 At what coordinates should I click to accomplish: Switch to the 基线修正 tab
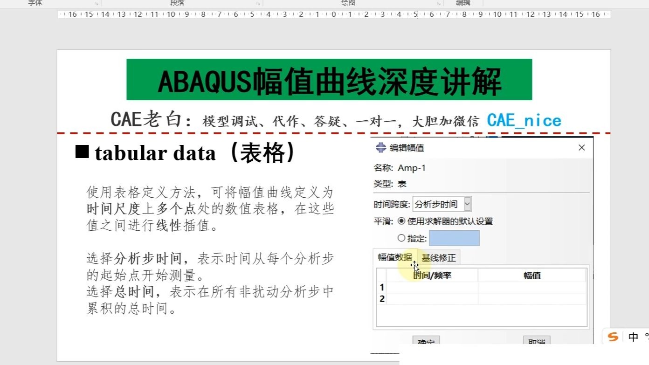pos(438,257)
